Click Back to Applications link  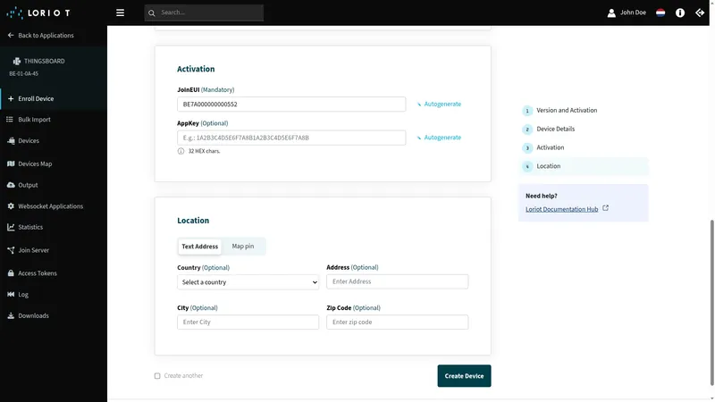coord(46,35)
